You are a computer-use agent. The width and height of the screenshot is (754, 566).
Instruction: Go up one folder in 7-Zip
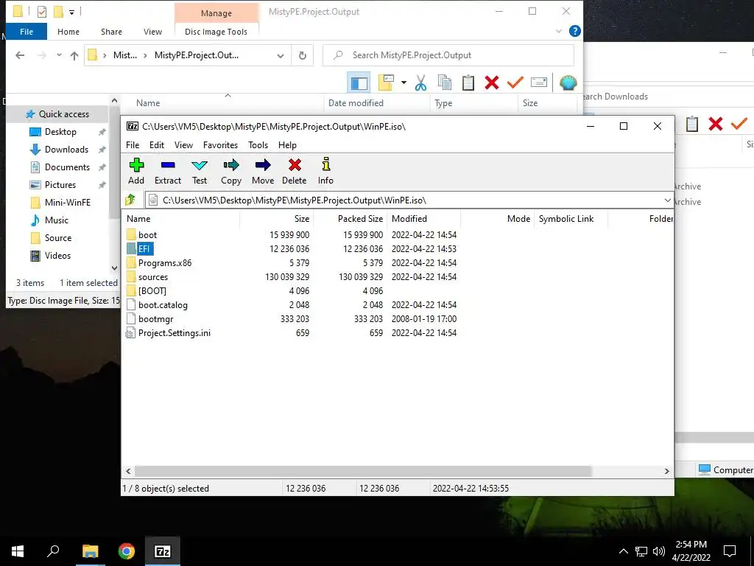[130, 200]
